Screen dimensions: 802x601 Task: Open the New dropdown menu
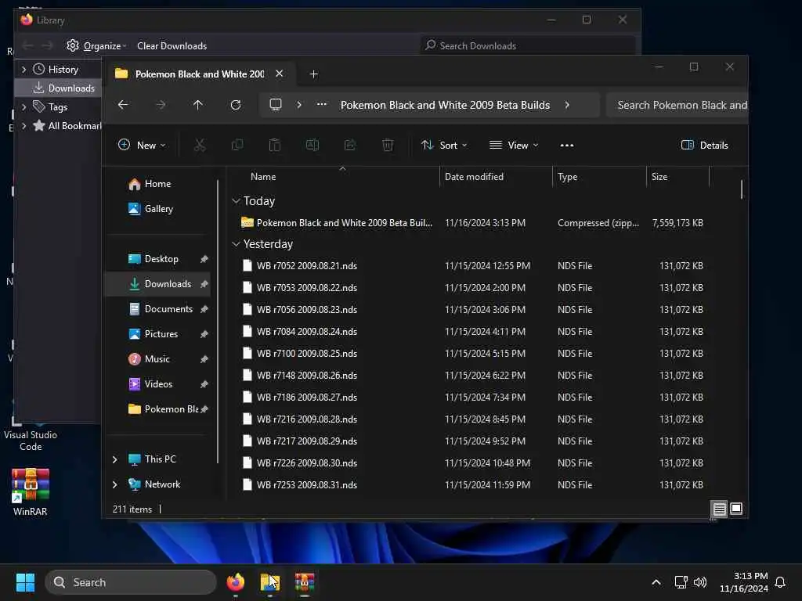[142, 145]
